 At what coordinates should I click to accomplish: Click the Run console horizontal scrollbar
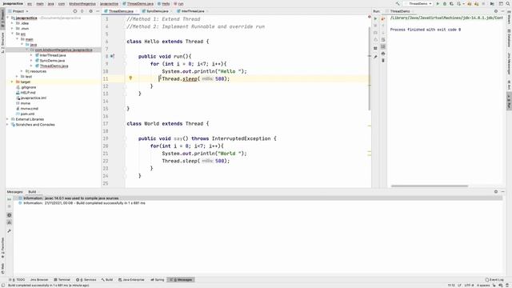pyautogui.click(x=430, y=186)
